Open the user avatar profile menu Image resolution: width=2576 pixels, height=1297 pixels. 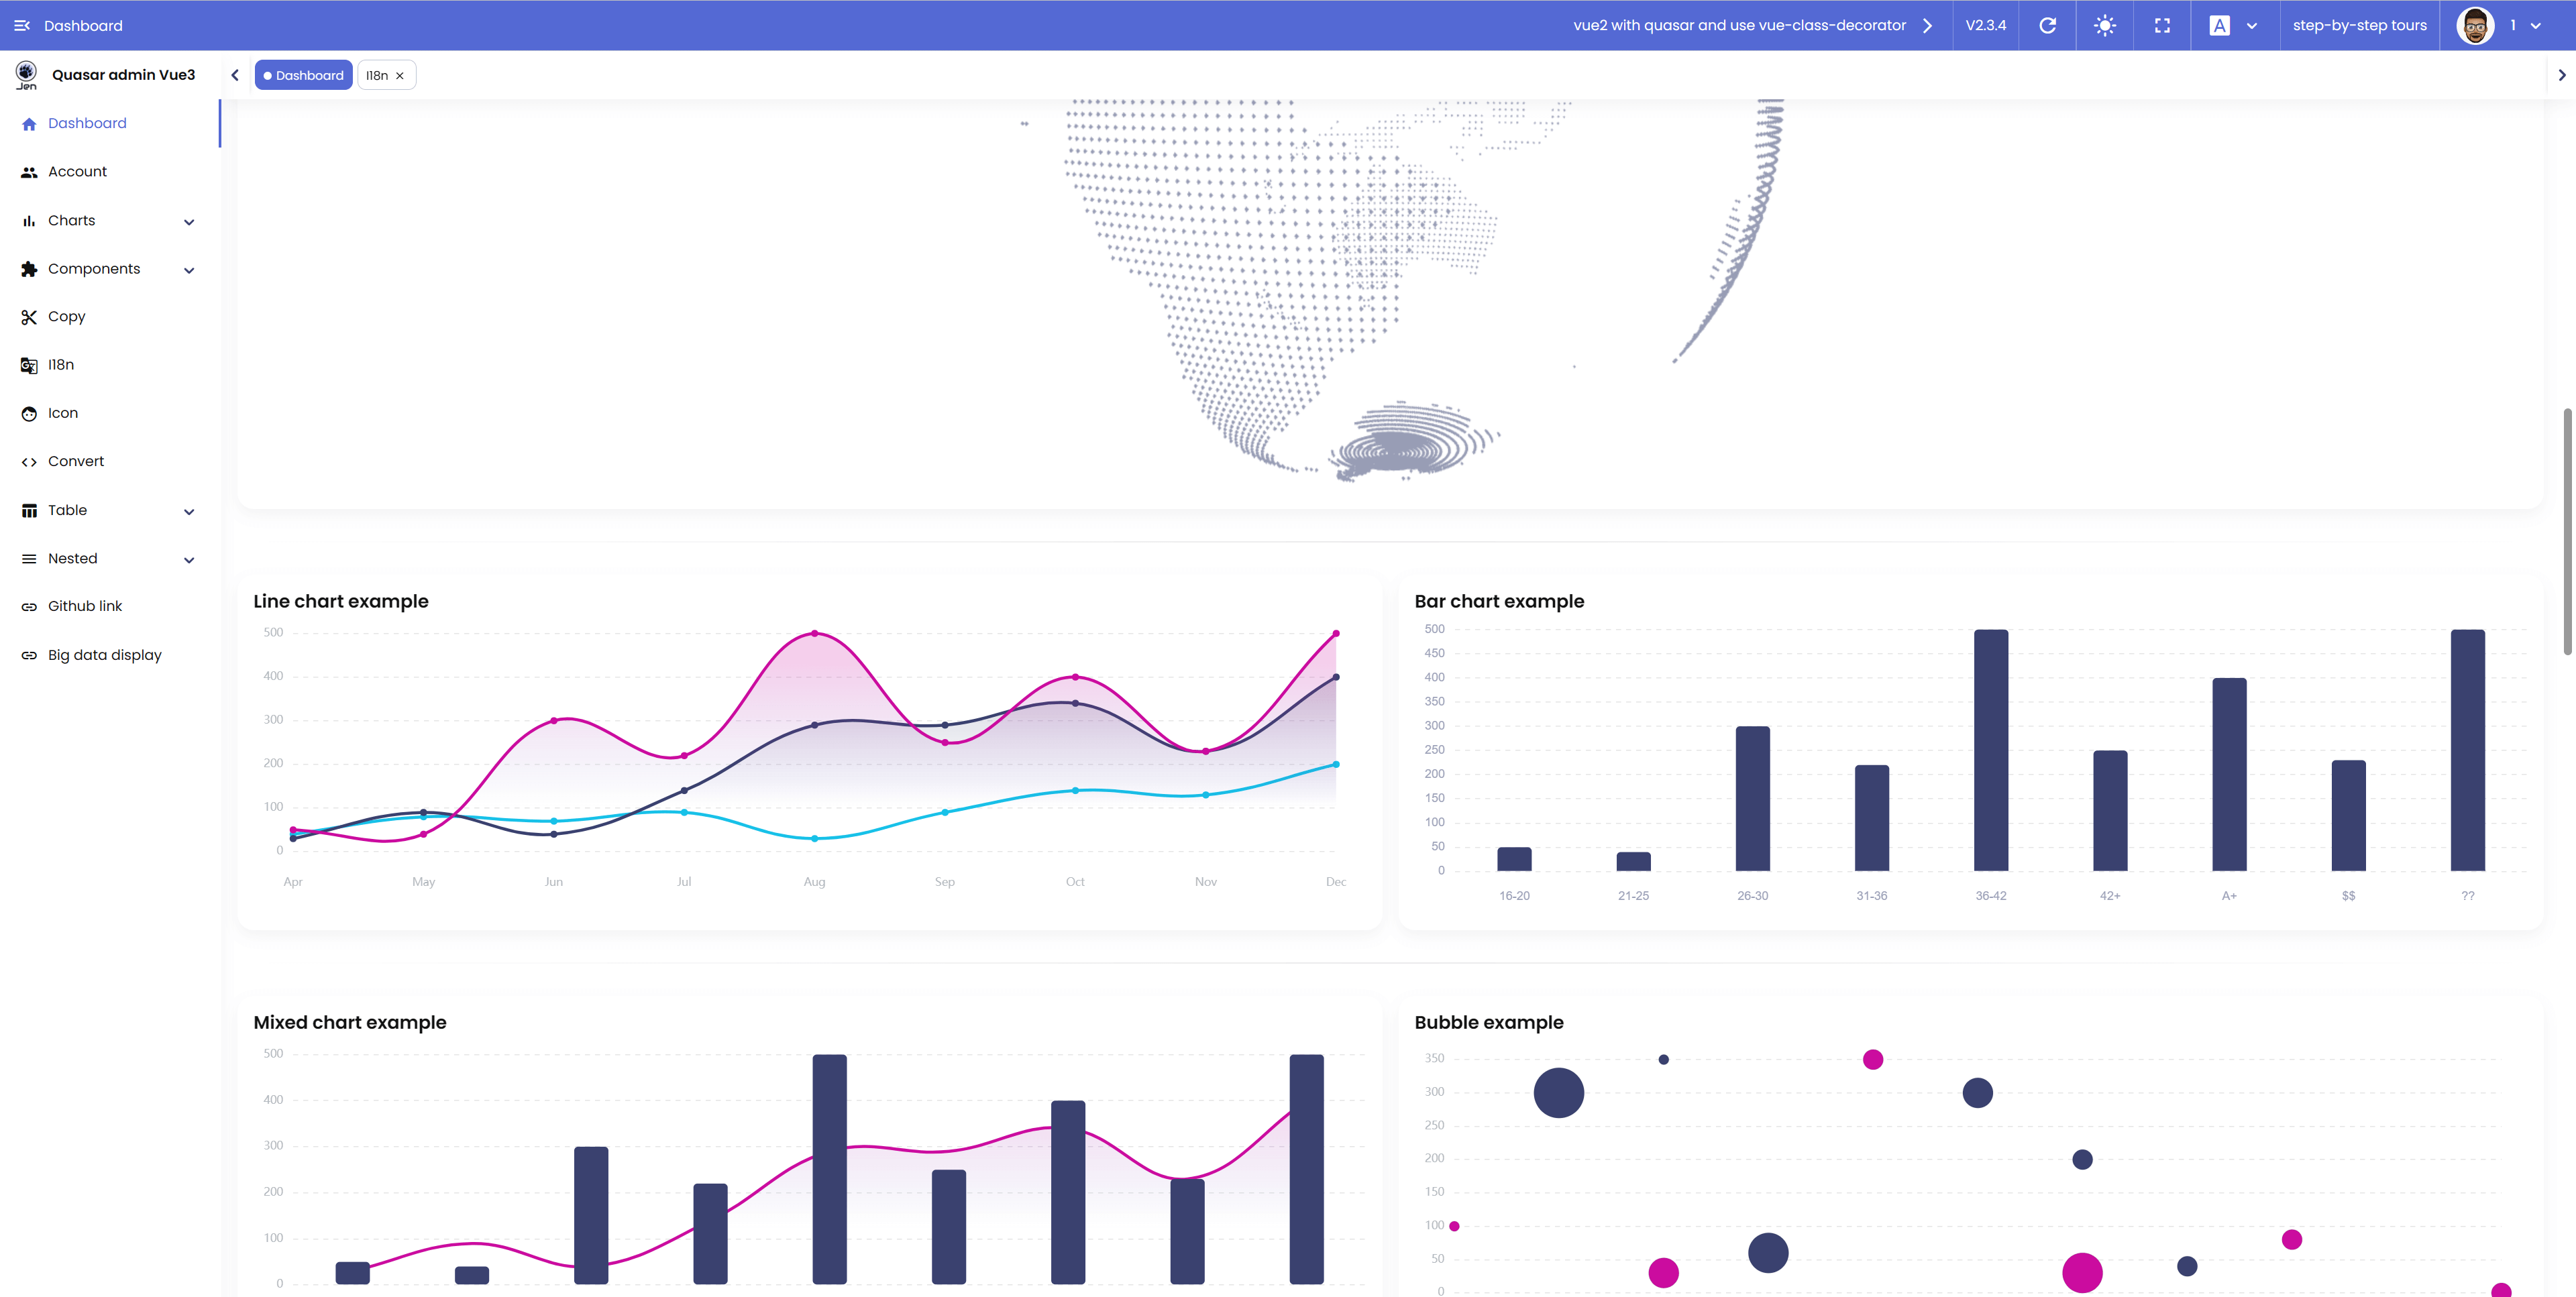click(2475, 25)
